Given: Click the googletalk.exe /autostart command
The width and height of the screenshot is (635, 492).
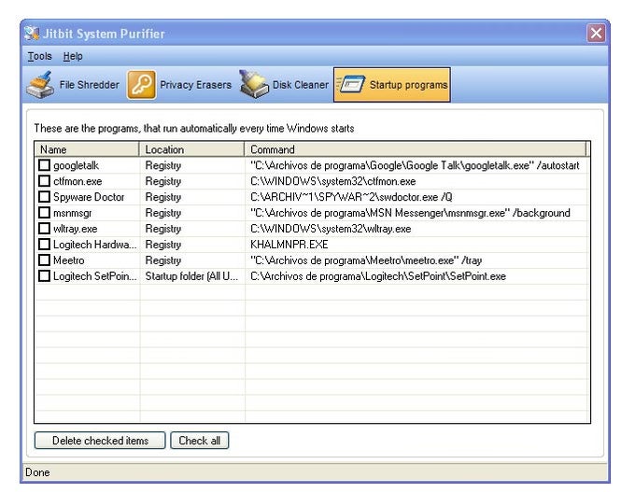Looking at the screenshot, I should (x=415, y=165).
